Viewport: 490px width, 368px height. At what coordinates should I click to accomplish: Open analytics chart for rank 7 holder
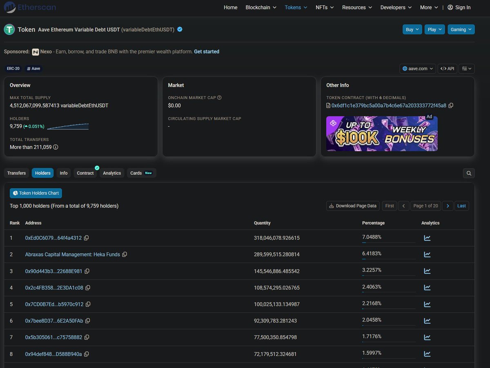[x=427, y=337]
